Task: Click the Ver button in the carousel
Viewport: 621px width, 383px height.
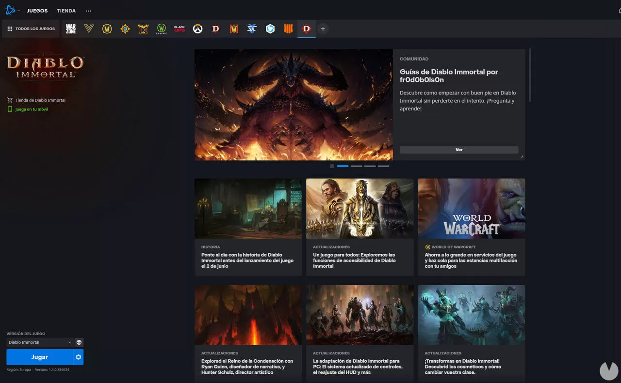Action: (459, 150)
